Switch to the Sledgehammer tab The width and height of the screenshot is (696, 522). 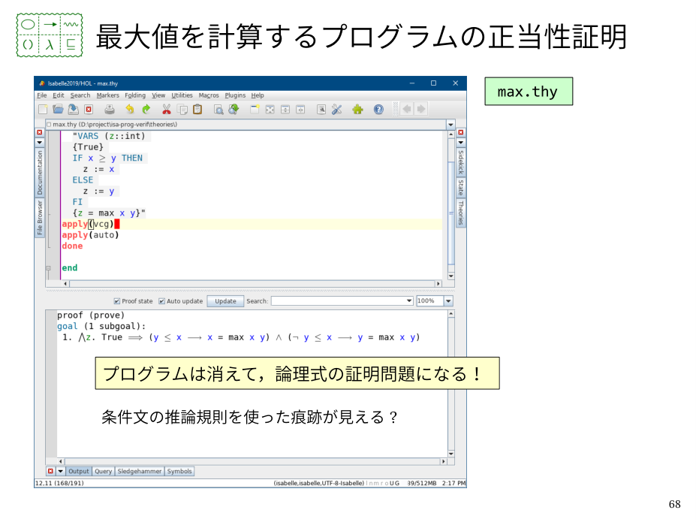[139, 472]
